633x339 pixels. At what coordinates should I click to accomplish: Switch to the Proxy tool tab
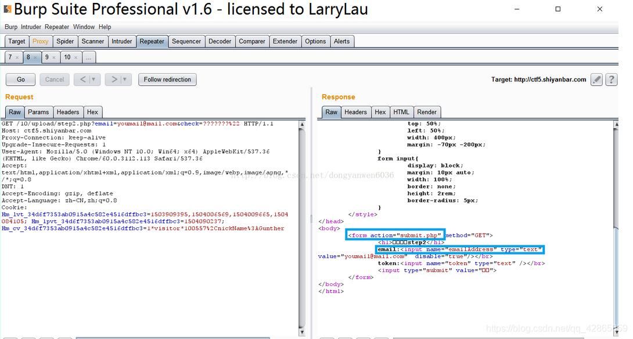41,41
